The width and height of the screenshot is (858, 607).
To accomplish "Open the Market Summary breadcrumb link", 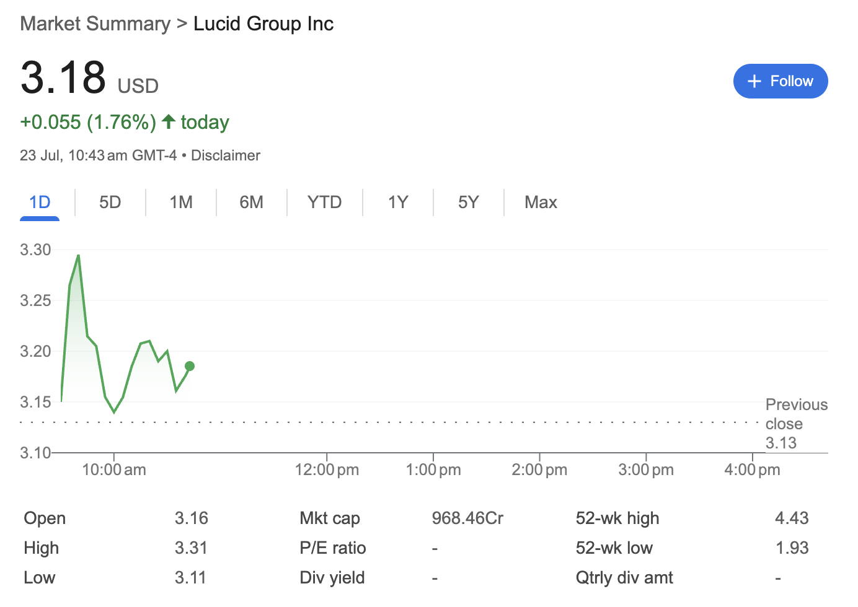I will click(95, 24).
